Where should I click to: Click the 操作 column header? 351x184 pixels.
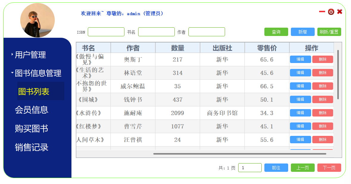312,48
